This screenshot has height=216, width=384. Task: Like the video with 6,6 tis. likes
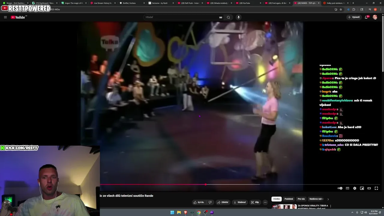pyautogui.click(x=199, y=202)
